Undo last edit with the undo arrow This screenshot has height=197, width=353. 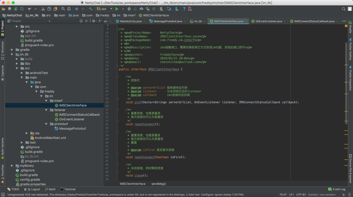tap(29, 9)
